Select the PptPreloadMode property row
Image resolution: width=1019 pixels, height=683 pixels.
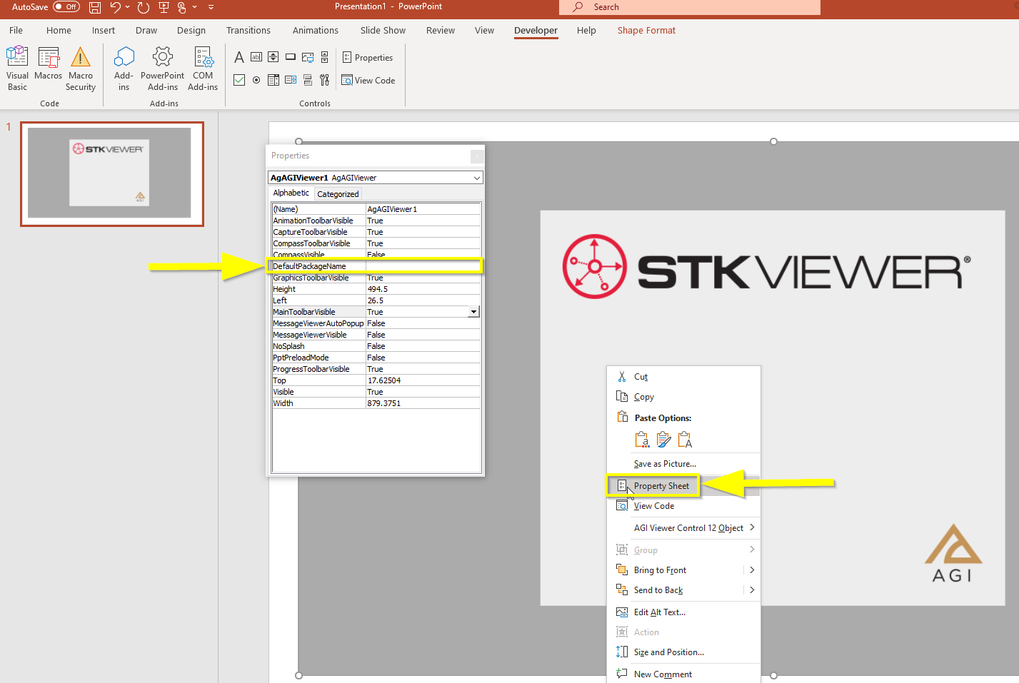(376, 358)
